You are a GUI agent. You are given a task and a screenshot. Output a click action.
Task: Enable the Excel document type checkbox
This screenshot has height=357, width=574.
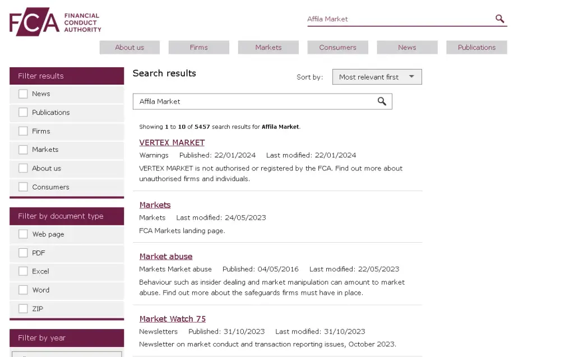(x=23, y=271)
